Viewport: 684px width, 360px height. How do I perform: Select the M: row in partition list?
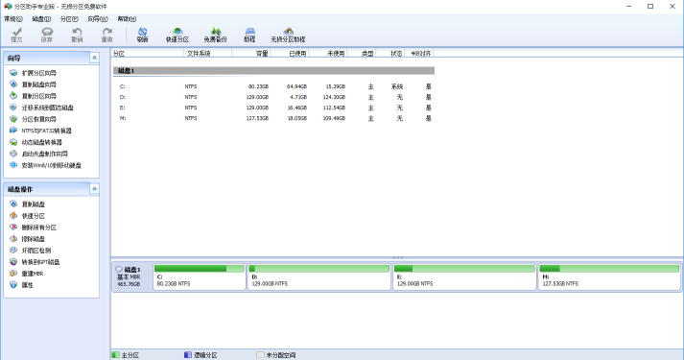(273, 118)
